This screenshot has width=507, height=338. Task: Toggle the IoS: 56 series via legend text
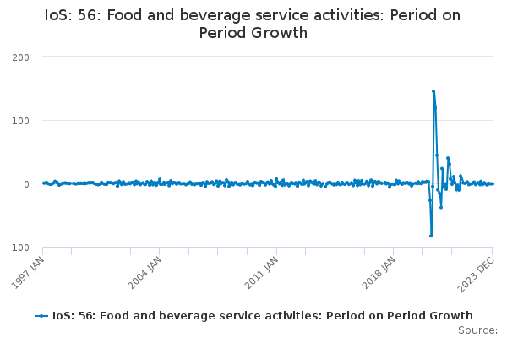tap(262, 316)
